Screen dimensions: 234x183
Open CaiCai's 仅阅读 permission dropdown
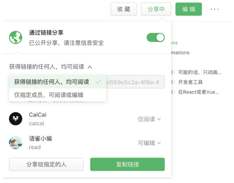coord(149,119)
